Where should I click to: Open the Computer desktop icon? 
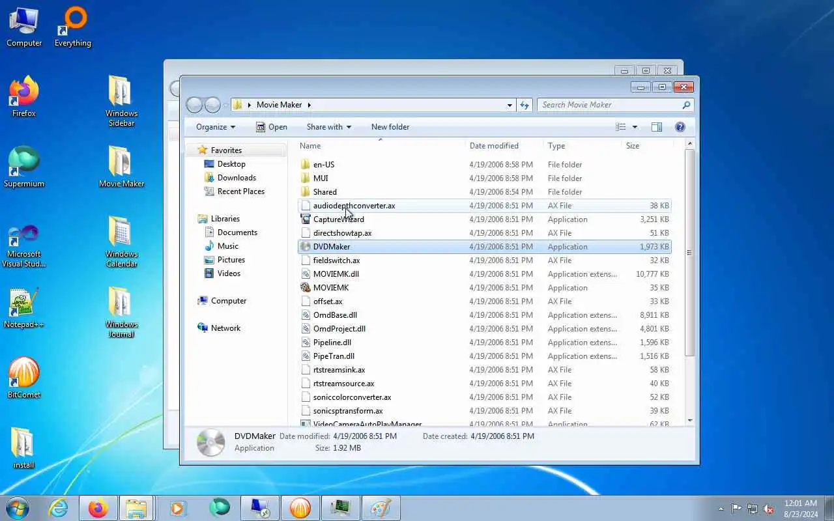tap(24, 28)
